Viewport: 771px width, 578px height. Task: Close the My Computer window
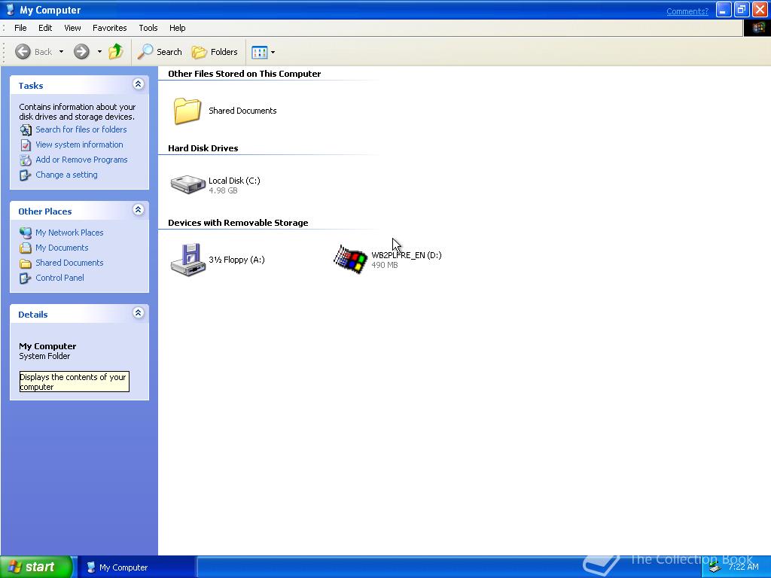(x=760, y=10)
